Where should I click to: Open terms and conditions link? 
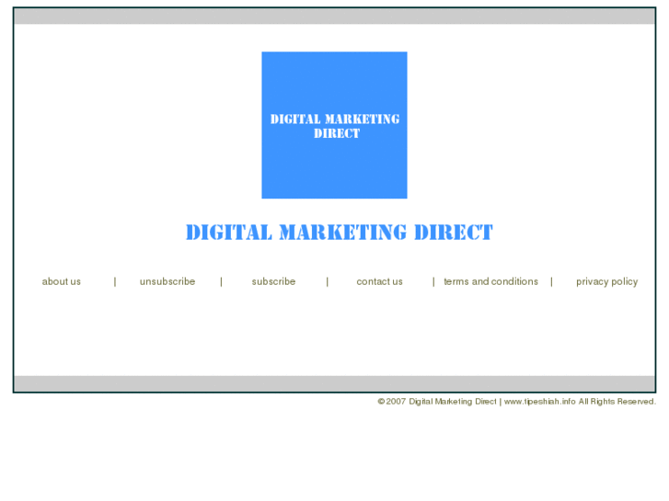coord(490,281)
